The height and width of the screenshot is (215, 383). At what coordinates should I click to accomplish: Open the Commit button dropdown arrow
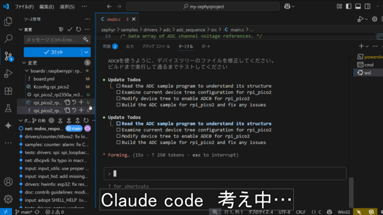[86, 52]
